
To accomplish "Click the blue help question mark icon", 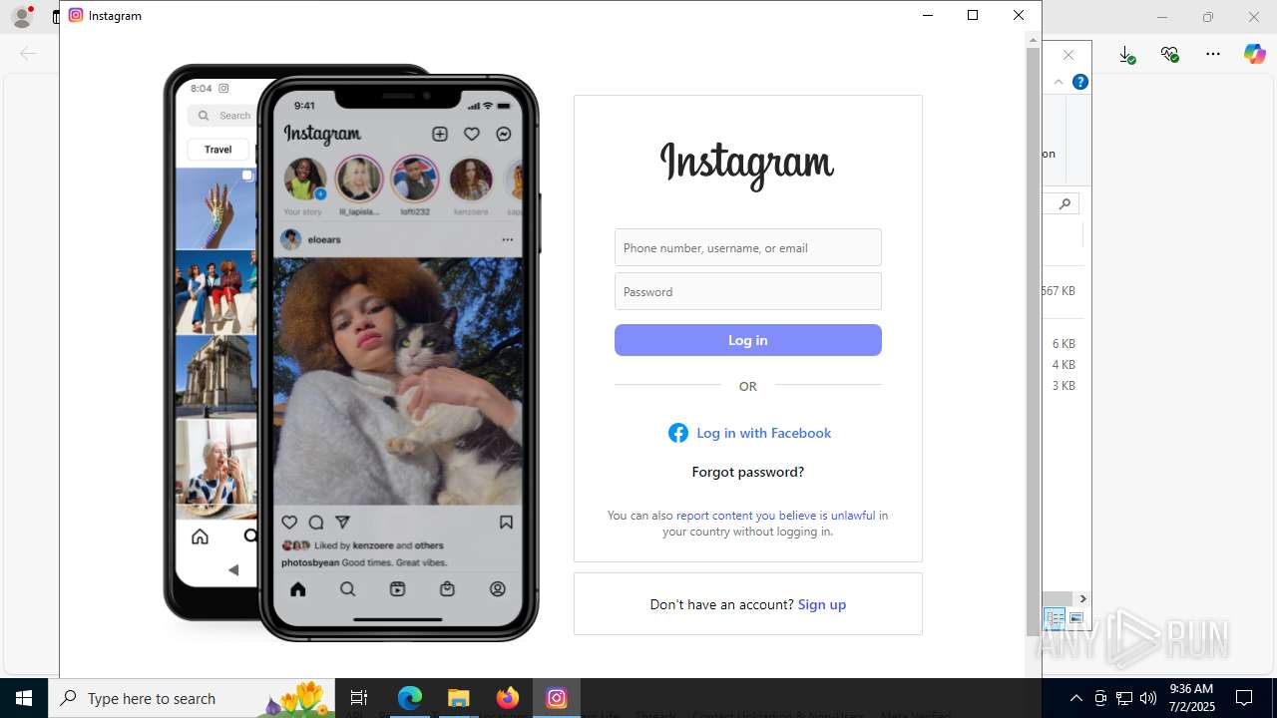I will pos(1079,82).
